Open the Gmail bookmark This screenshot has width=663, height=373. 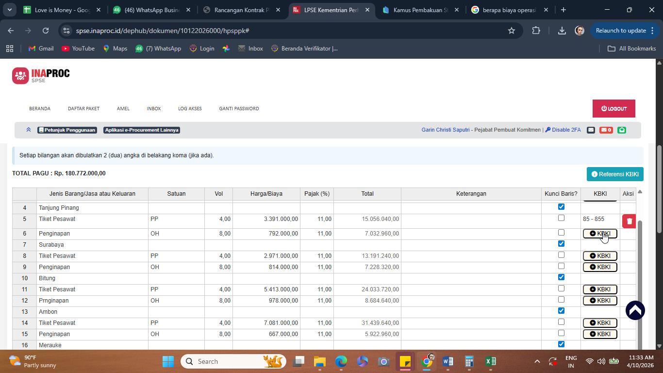(41, 49)
